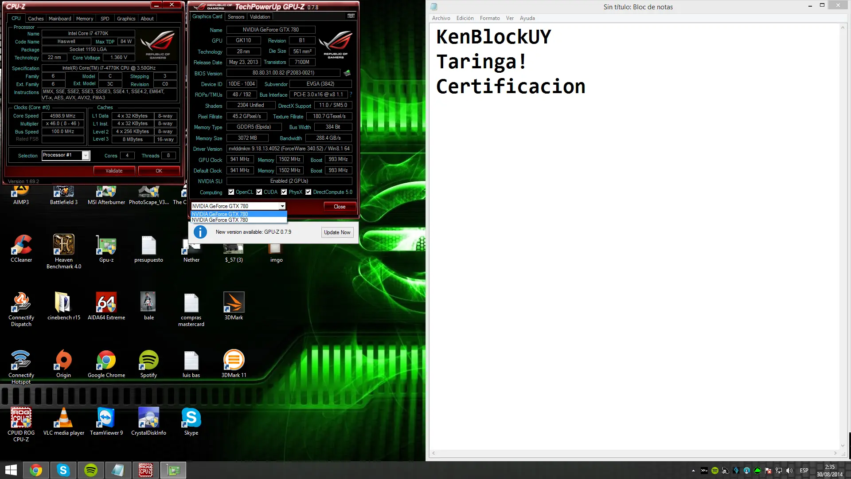Toggle the OpenCL checkbox in GPU-Z
Viewport: 851px width, 479px height.
(231, 192)
